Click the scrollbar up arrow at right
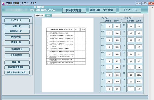154x100 pixels. click(153, 7)
